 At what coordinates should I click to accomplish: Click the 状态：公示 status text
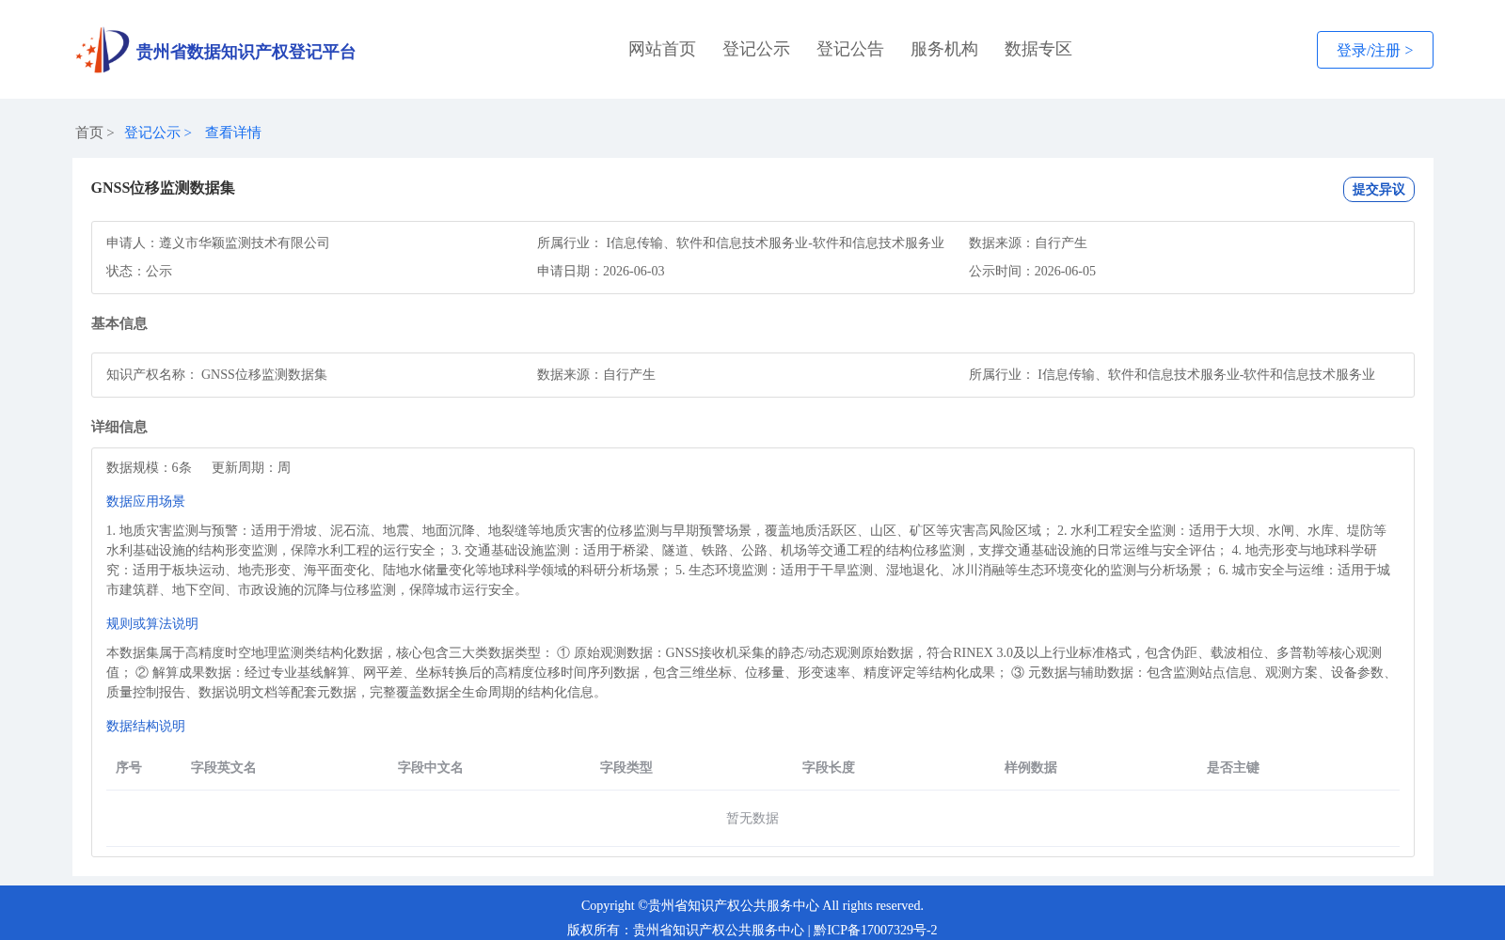tap(139, 271)
